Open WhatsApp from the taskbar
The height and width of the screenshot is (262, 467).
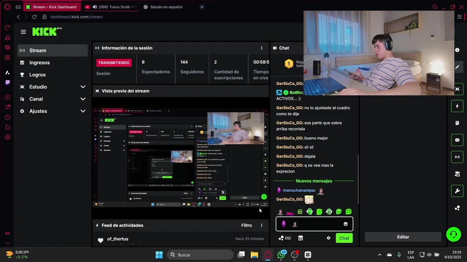281,255
